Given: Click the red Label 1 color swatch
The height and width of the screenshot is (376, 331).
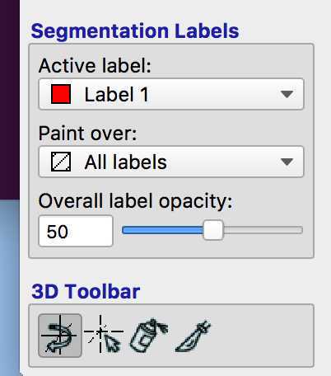Looking at the screenshot, I should 61,94.
